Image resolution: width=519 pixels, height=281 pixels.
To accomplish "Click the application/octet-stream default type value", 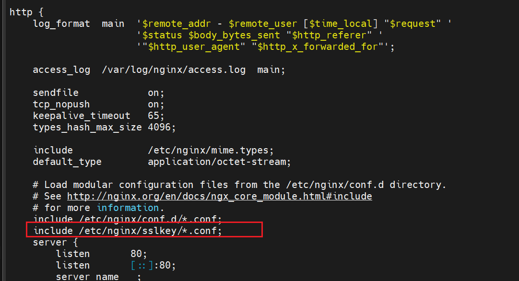I will 219,162.
